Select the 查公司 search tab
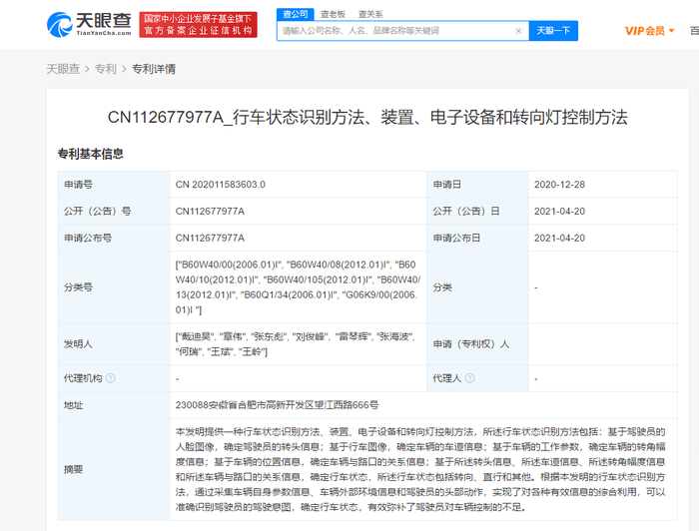The width and height of the screenshot is (699, 531). pyautogui.click(x=296, y=14)
